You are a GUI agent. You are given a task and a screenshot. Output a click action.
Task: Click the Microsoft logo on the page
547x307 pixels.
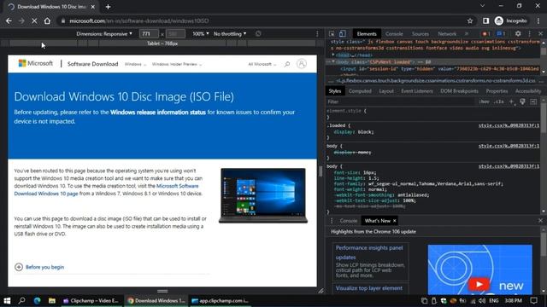point(36,63)
